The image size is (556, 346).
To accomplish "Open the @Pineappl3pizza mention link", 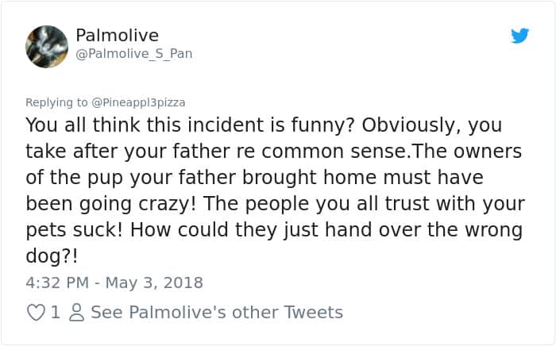I will tap(140, 102).
